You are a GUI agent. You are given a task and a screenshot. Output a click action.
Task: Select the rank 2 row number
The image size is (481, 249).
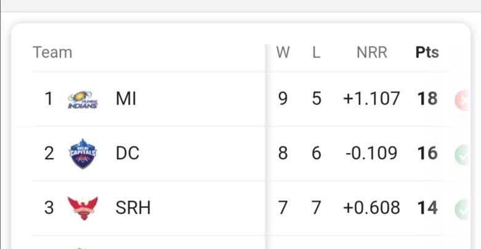[49, 153]
